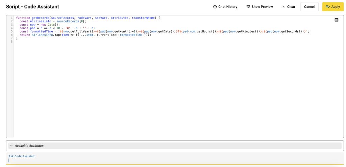Click currentTime property in the map call
The image size is (346, 167).
coord(107,35)
